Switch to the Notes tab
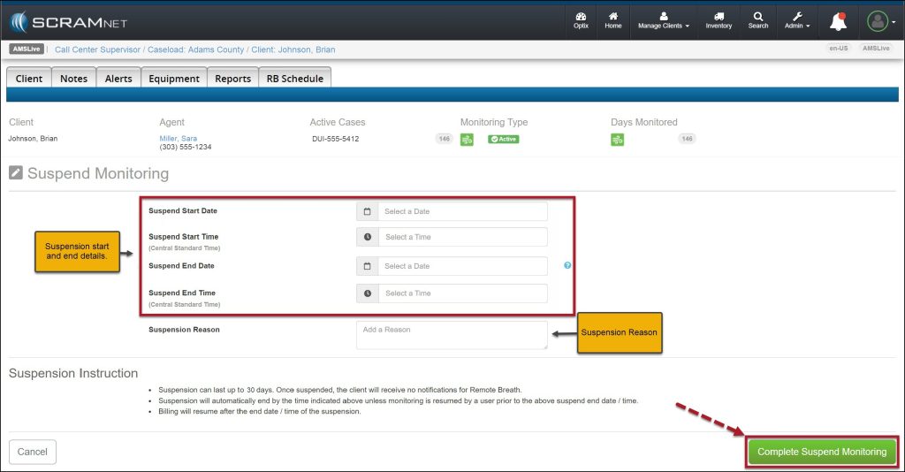This screenshot has height=472, width=905. [x=73, y=79]
